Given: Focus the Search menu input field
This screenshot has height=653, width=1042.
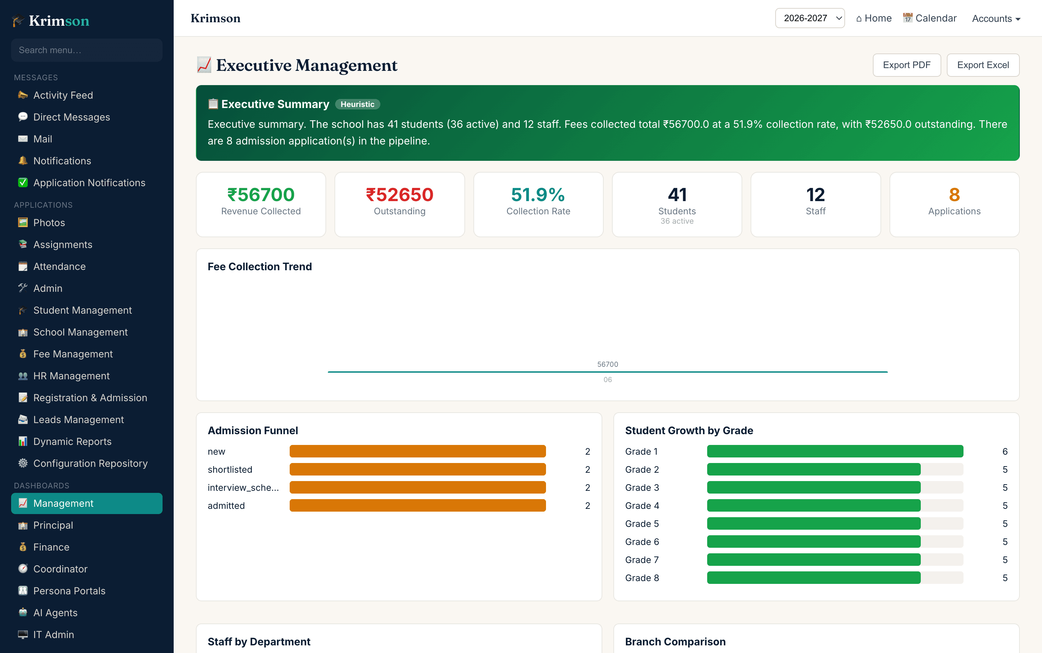Looking at the screenshot, I should (x=87, y=50).
